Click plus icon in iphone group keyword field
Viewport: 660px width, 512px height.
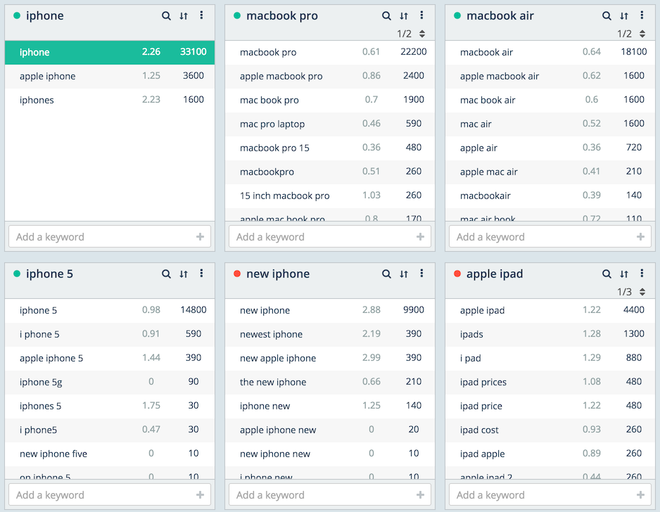coord(200,237)
